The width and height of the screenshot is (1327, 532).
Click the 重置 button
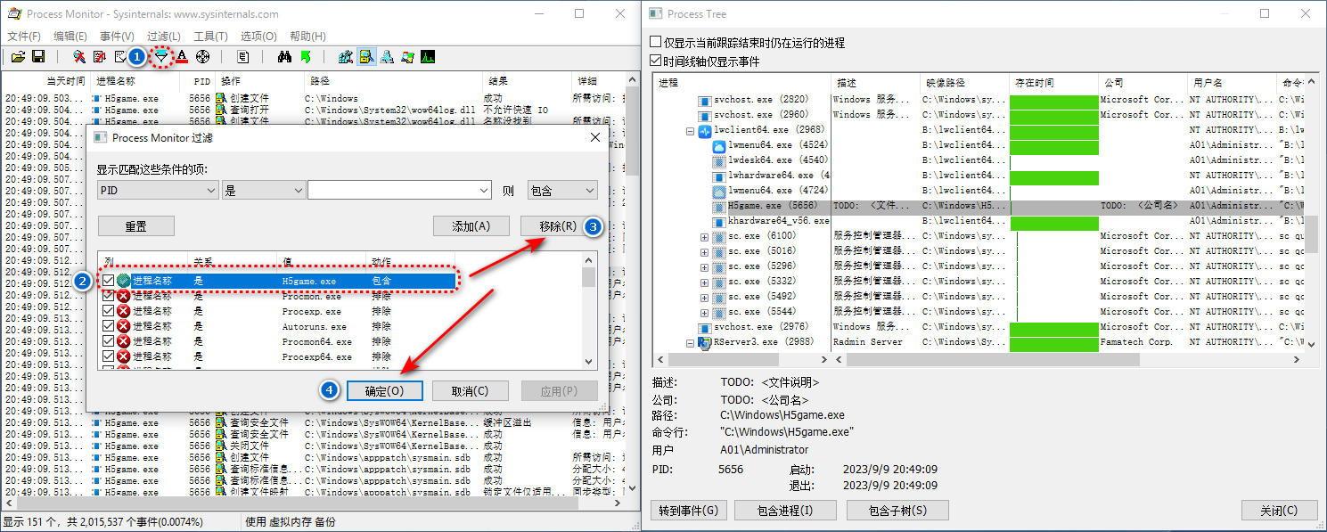(135, 226)
